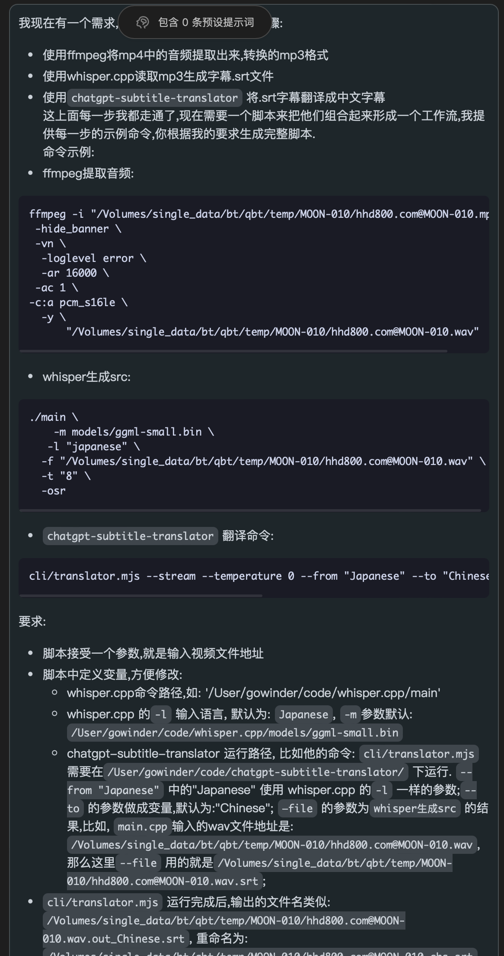
Task: Select the "Japanese" inline code chip
Action: (303, 714)
